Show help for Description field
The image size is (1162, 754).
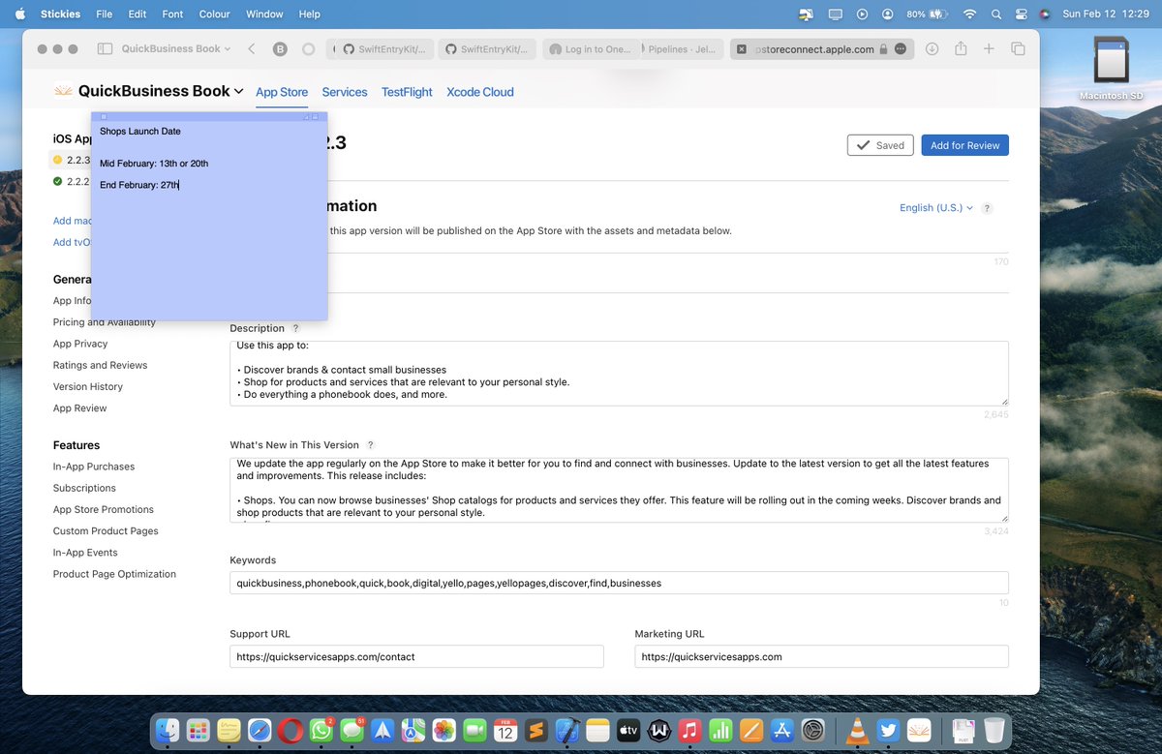296,329
